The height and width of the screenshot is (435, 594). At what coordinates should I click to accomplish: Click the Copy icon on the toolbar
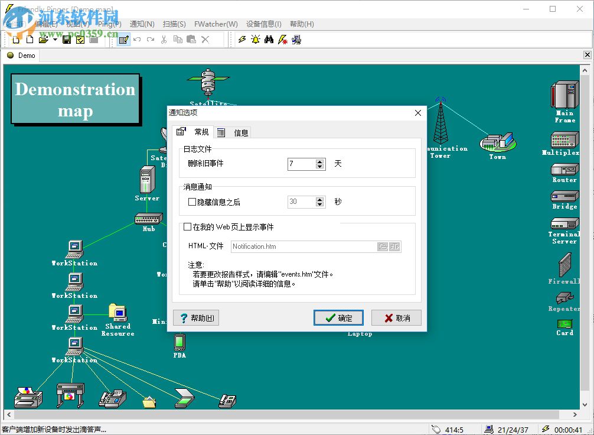[x=177, y=40]
